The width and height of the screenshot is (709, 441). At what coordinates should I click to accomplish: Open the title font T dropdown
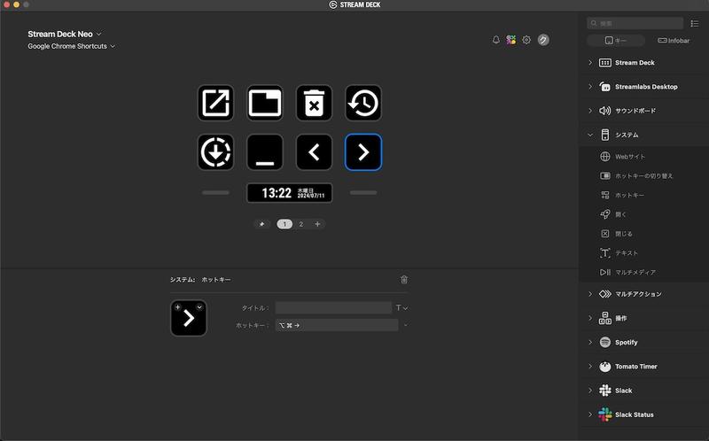[401, 308]
